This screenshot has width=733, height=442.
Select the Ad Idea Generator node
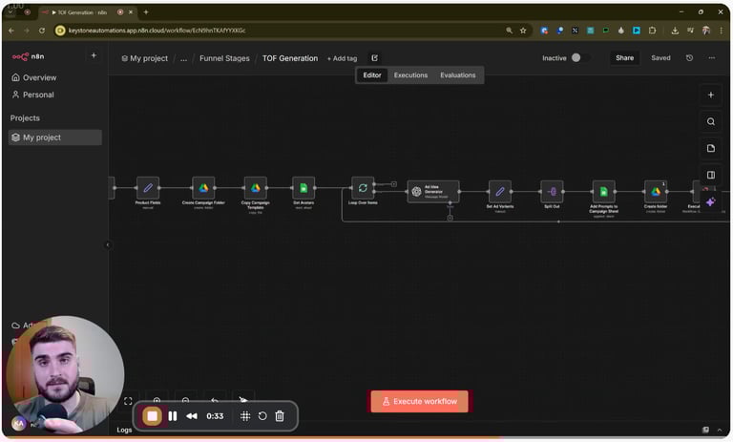[433, 191]
